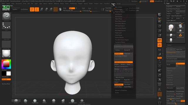This screenshot has height=105, width=188.
Task: Toggle the Persp perspective button
Action: [160, 40]
